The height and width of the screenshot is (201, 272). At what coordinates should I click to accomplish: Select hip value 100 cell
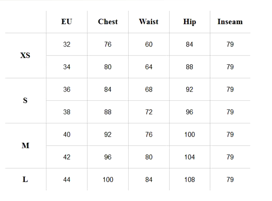tap(190, 135)
